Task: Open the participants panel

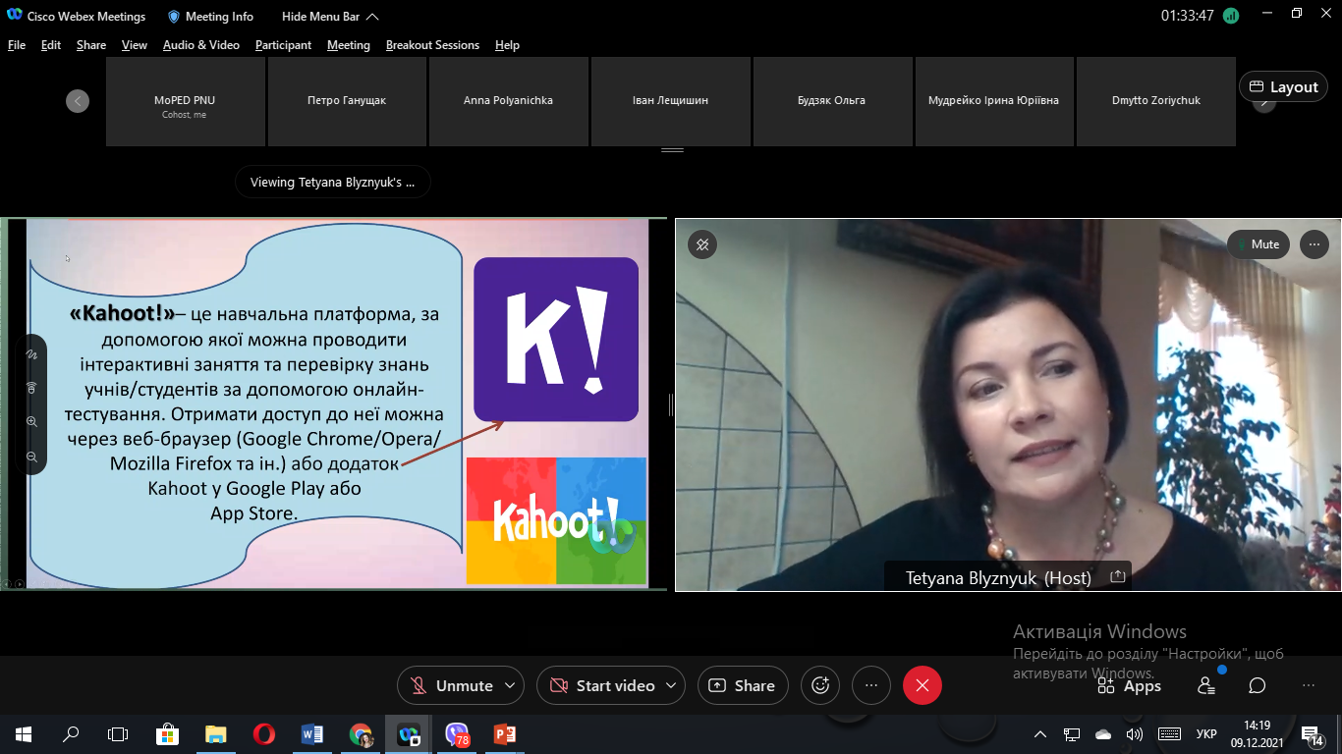Action: point(1205,685)
